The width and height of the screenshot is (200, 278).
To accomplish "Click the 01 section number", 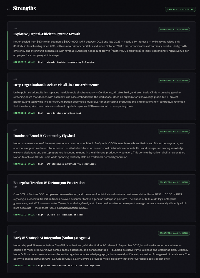I will 8,9.
